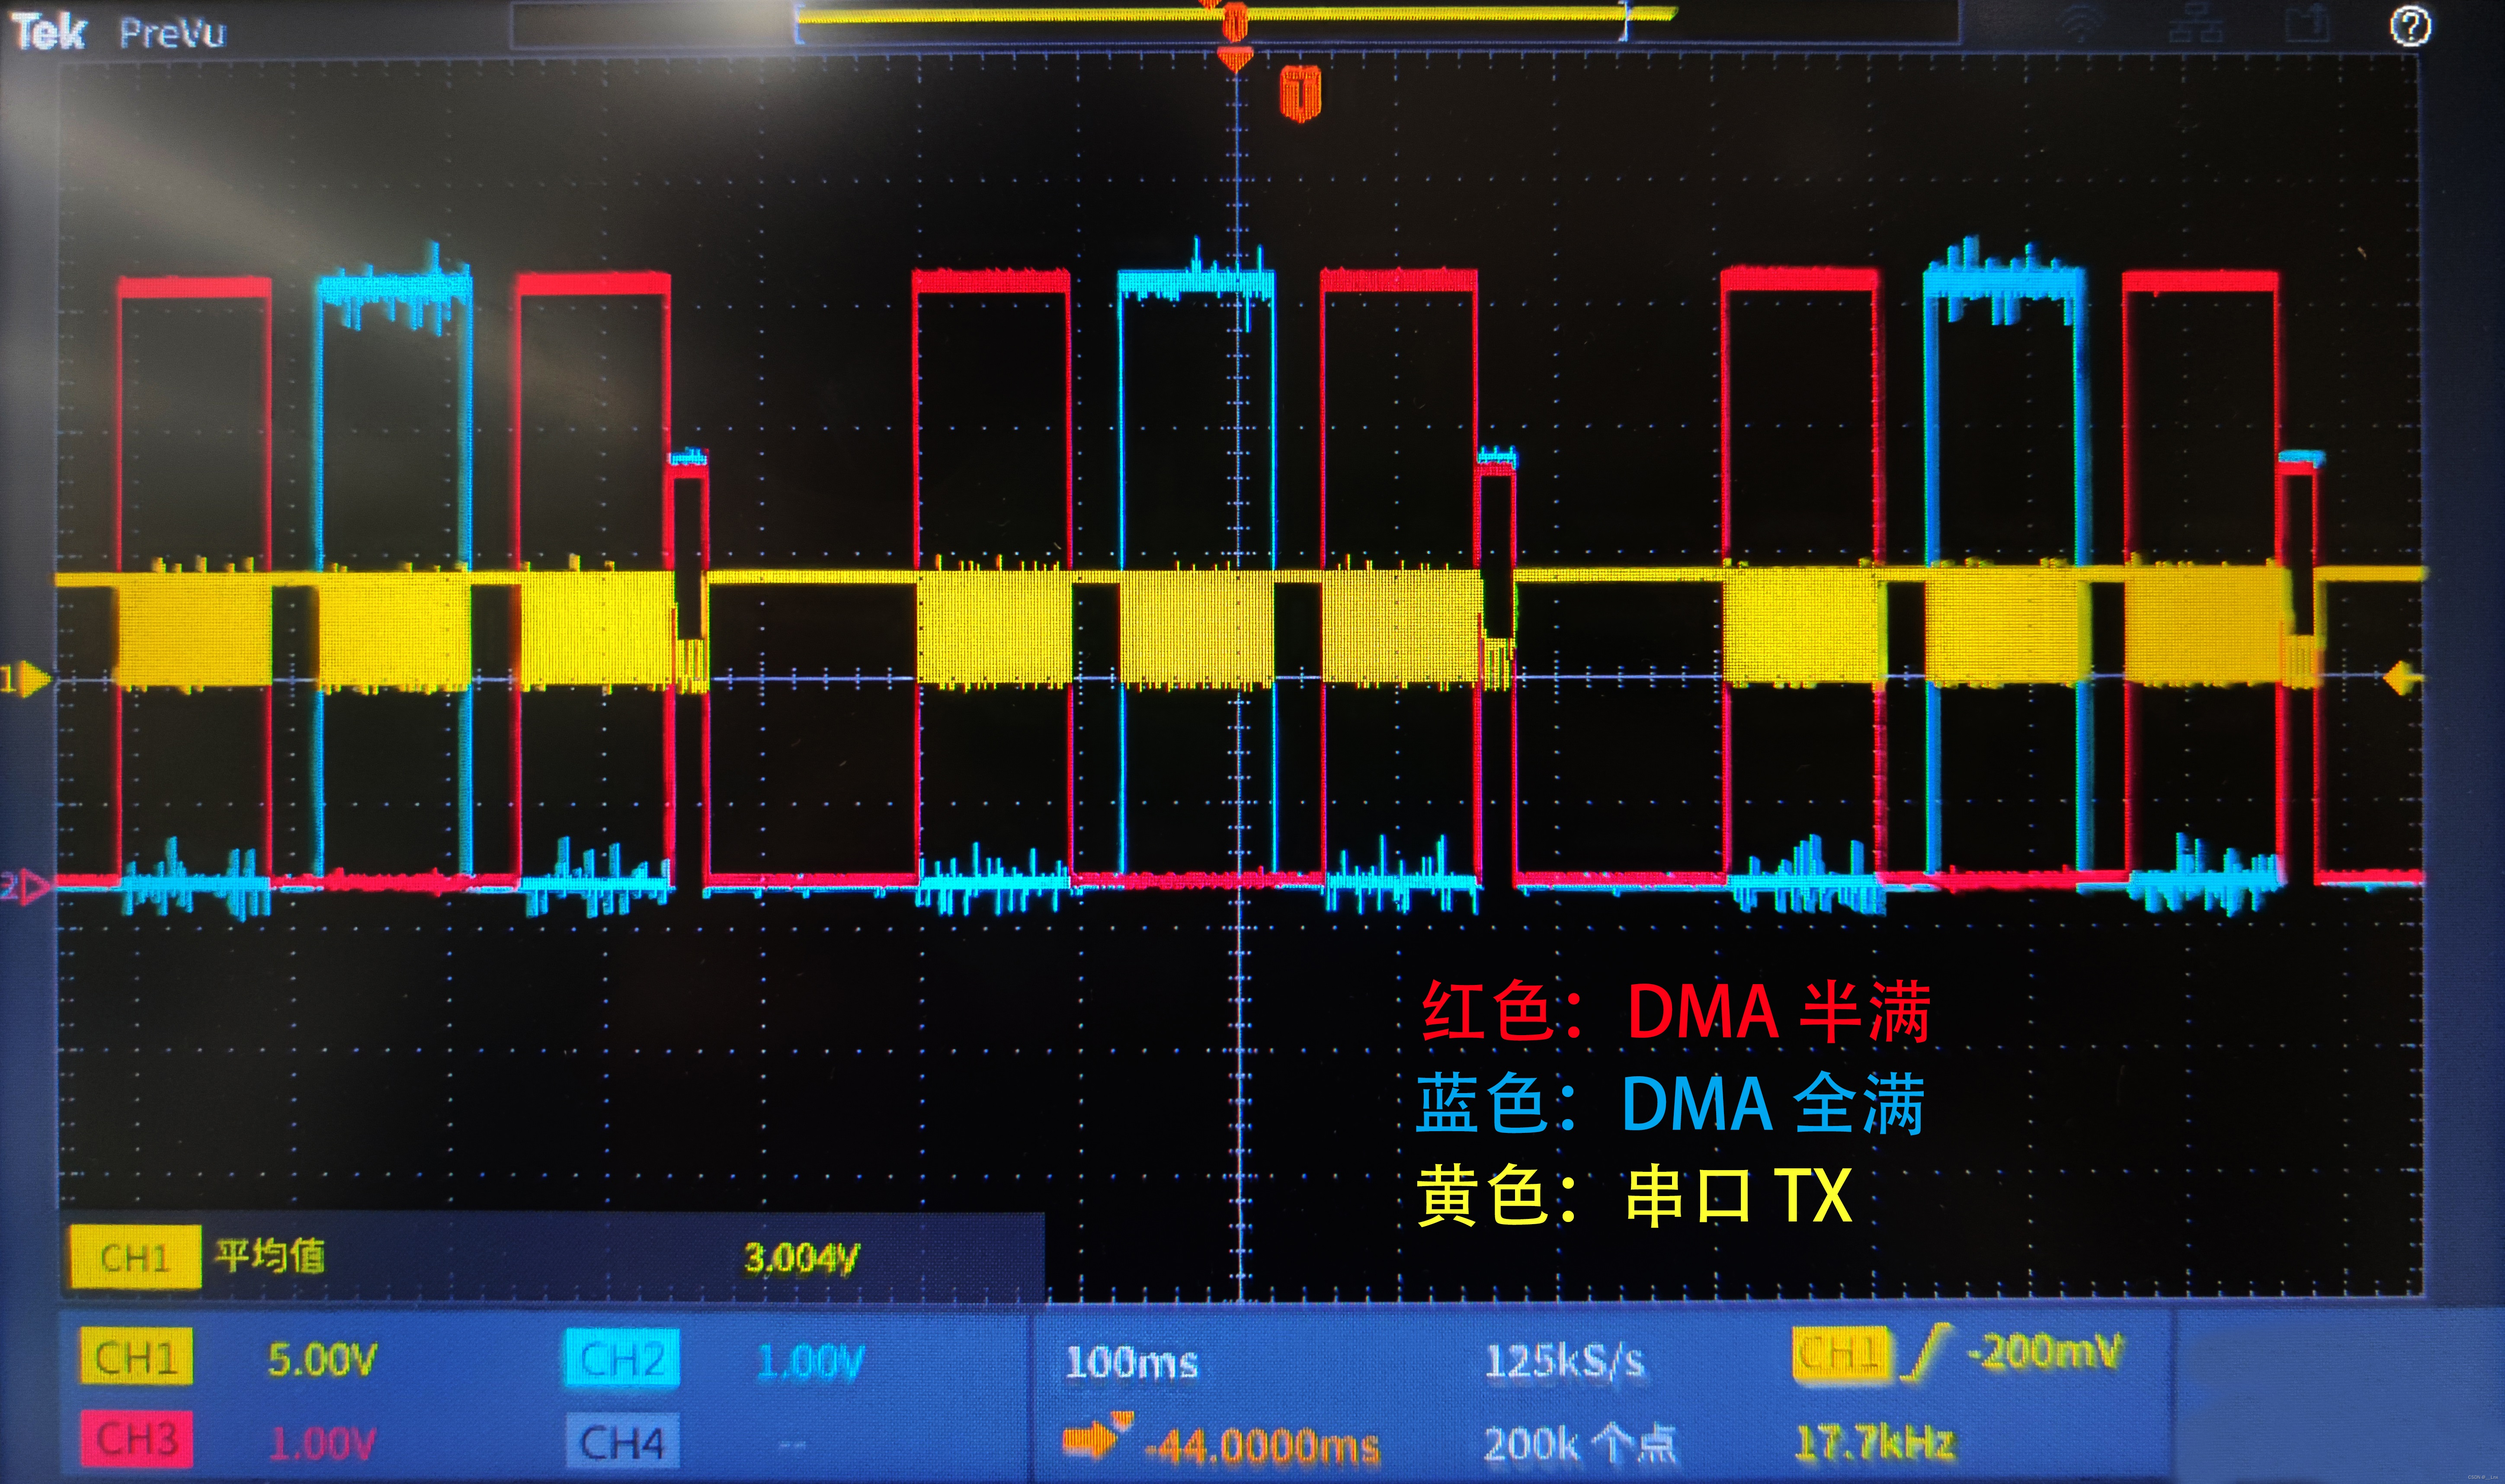Select the CH1 平均值 measurement badge

(135, 1258)
